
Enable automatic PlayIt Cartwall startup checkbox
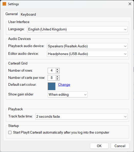pos(10,132)
